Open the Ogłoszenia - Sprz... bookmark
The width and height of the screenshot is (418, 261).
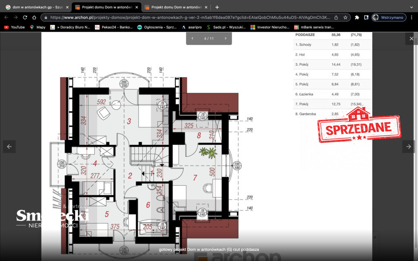pos(157,27)
